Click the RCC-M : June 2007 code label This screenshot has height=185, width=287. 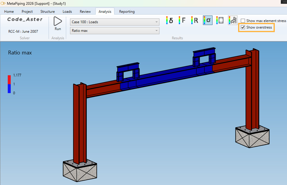click(x=23, y=31)
